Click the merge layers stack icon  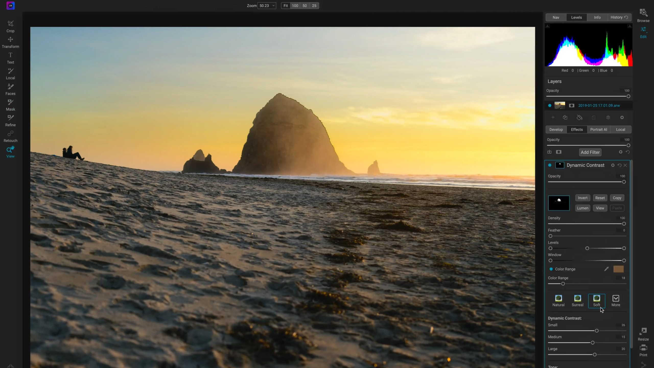coord(608,118)
